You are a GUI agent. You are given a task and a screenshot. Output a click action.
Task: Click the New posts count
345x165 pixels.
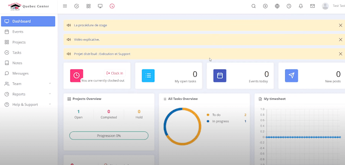338,75
